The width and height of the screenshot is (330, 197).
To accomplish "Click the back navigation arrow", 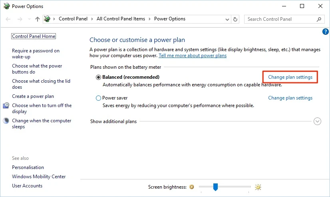I will (9, 19).
